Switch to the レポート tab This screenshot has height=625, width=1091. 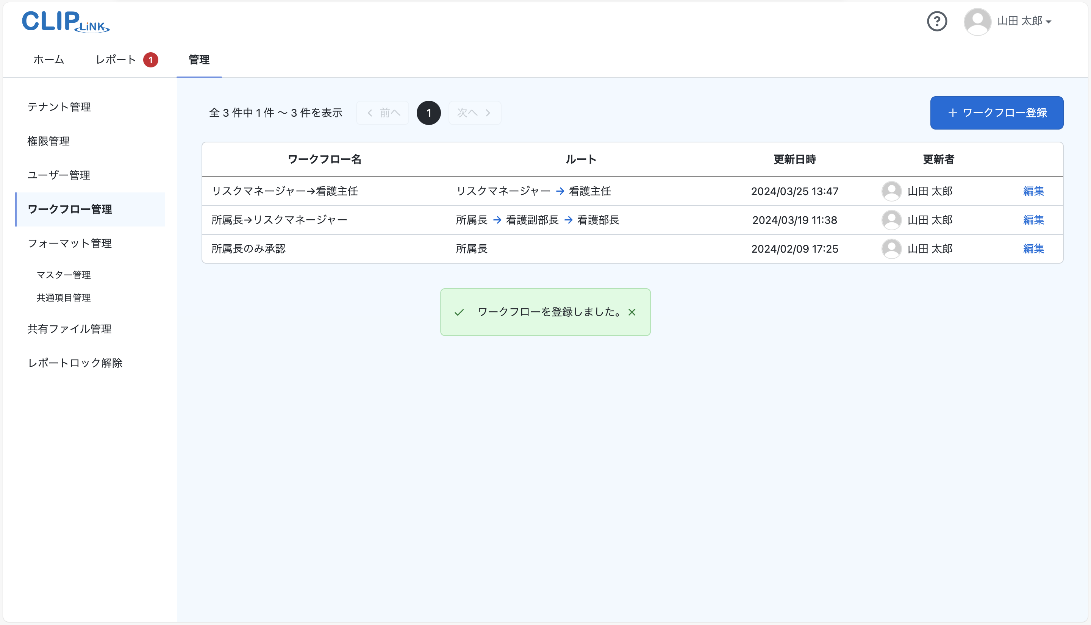116,60
